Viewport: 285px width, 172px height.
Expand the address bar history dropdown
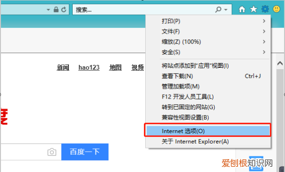pyautogui.click(x=48, y=9)
